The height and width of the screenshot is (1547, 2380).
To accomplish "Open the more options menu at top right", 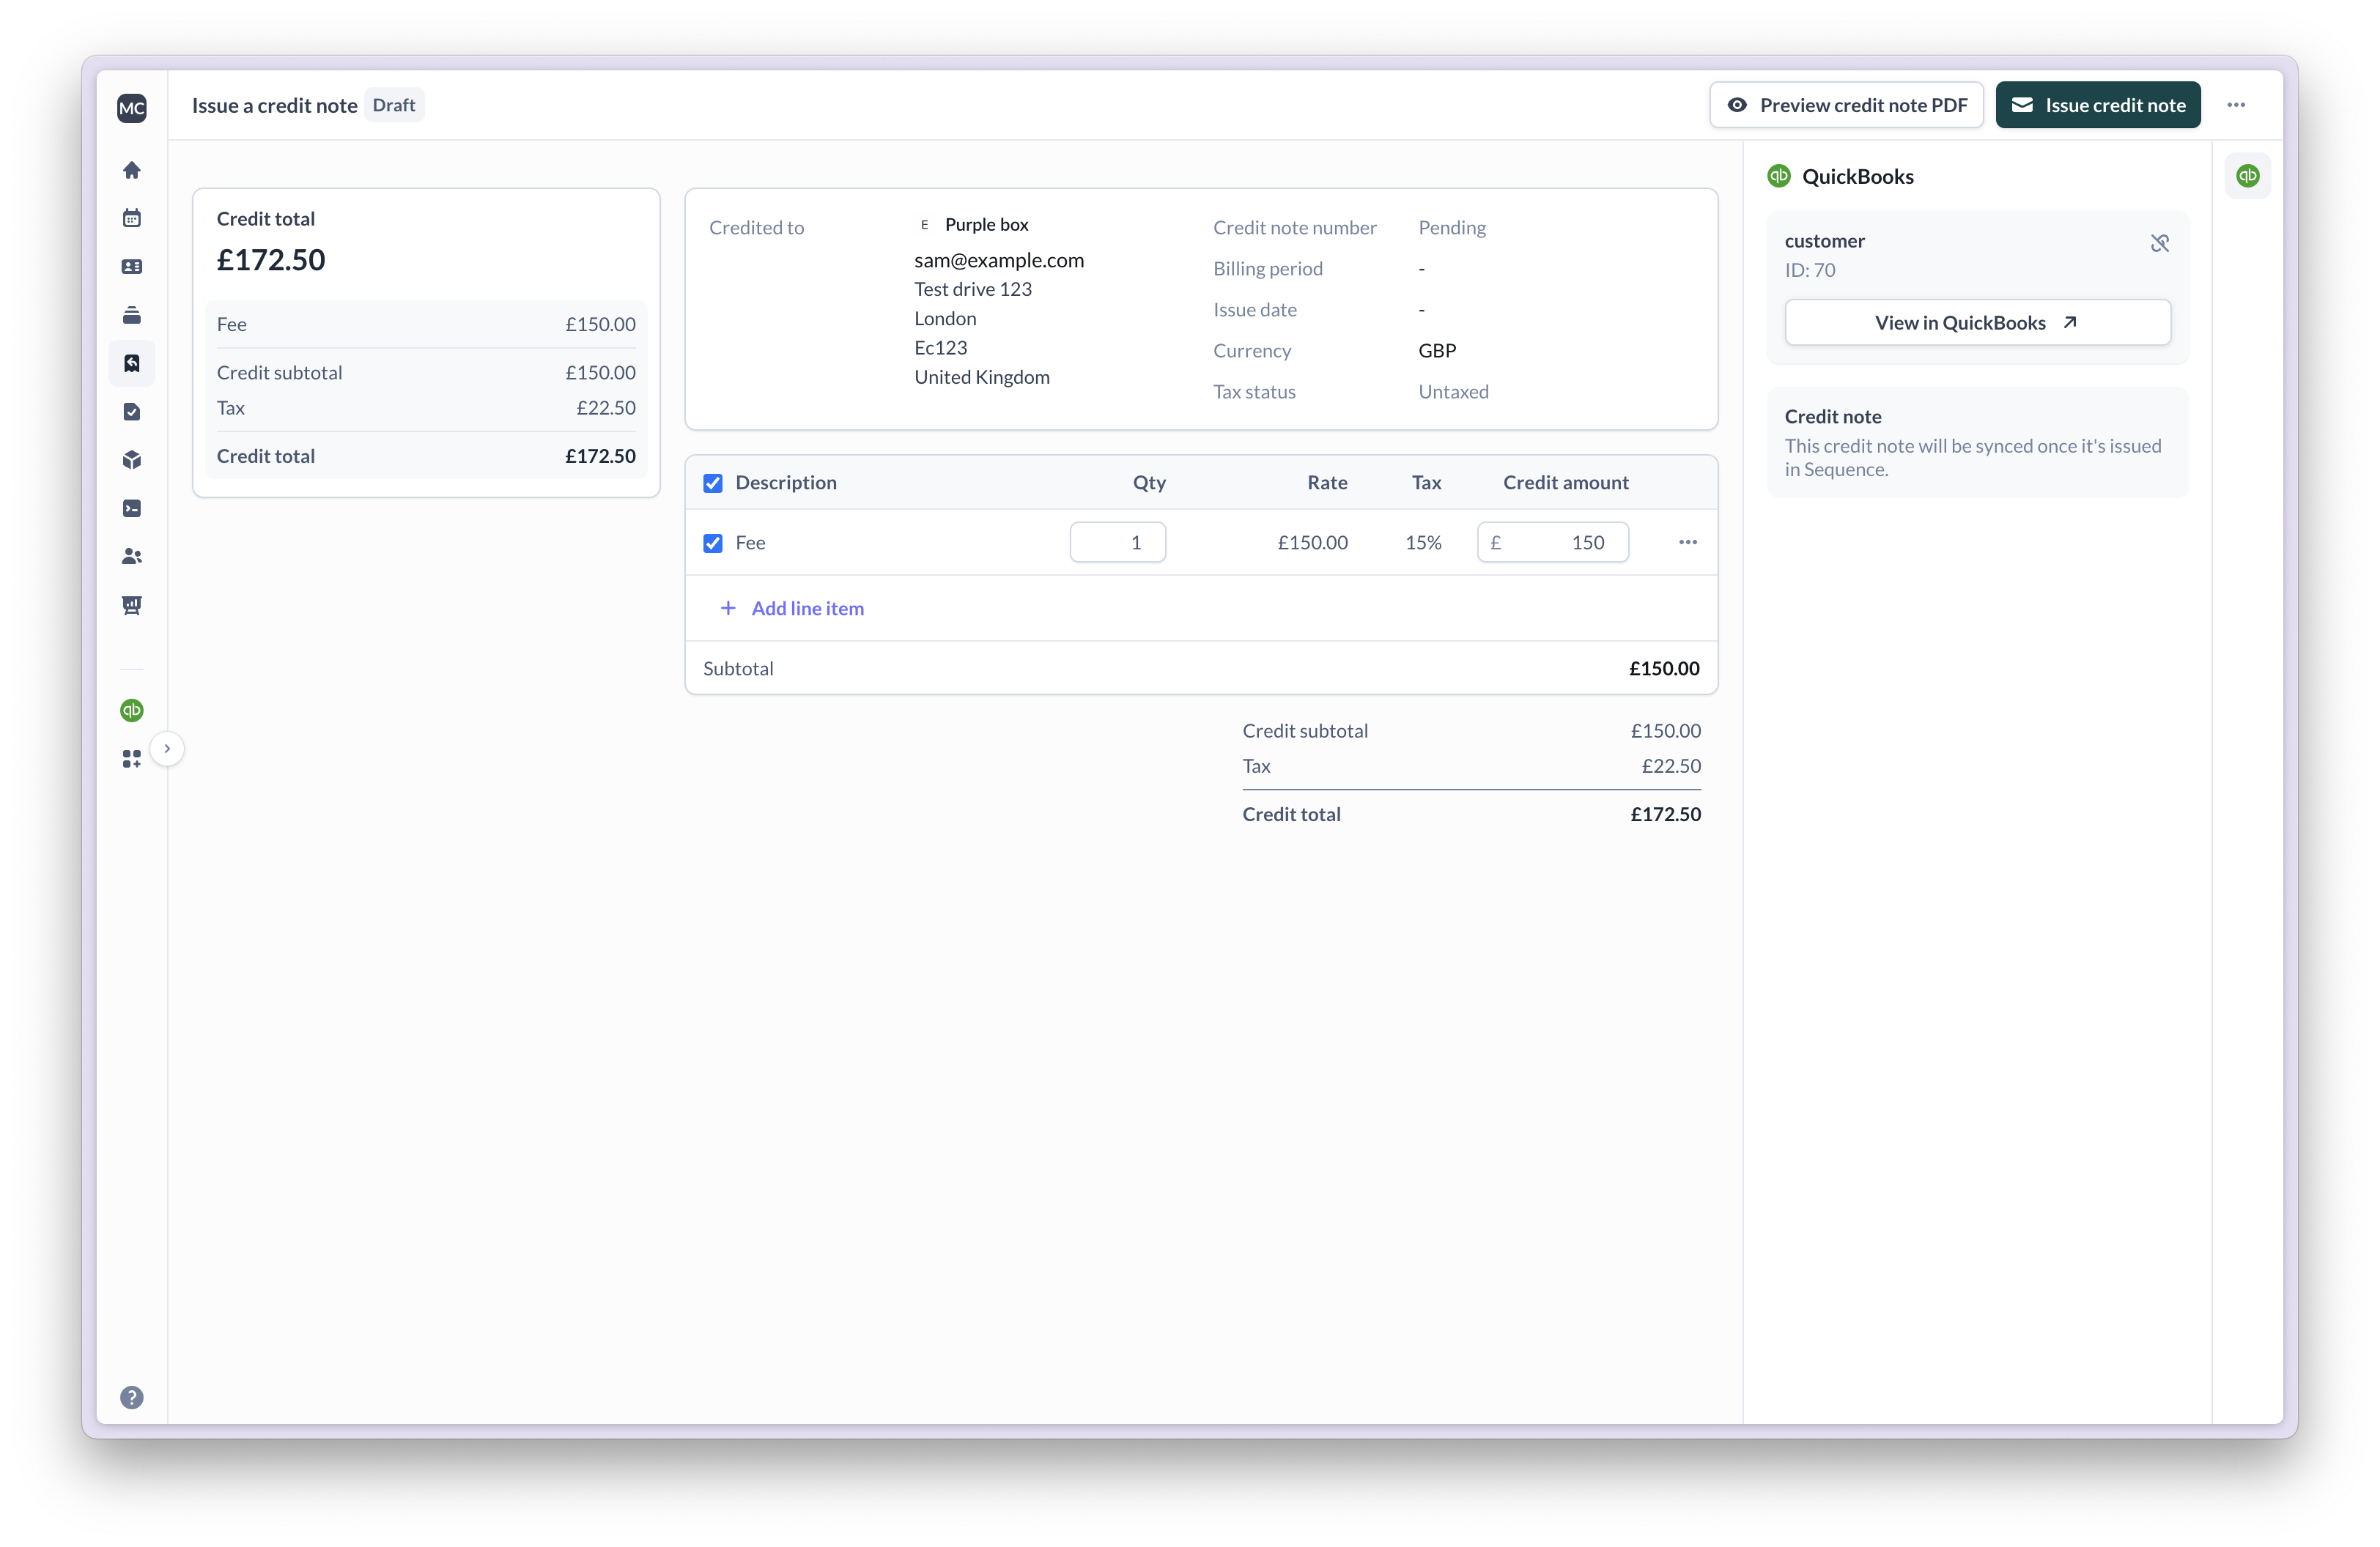I will click(x=2236, y=104).
